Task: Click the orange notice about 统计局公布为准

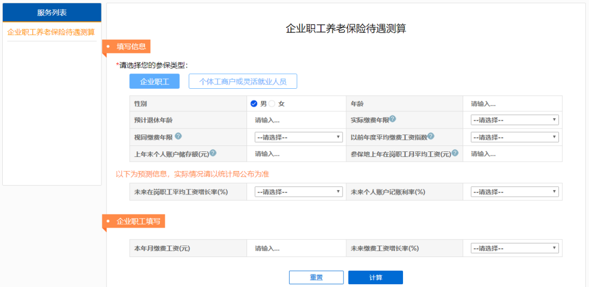Action: (x=193, y=174)
